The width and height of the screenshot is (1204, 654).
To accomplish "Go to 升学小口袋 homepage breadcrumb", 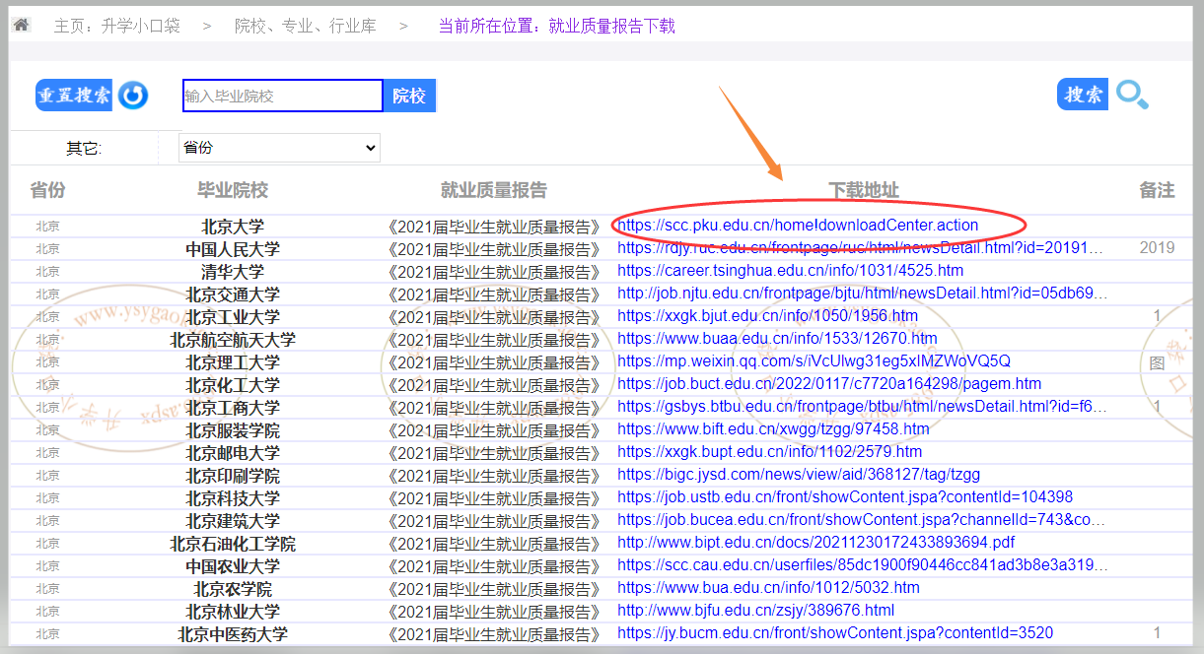I will coord(116,26).
